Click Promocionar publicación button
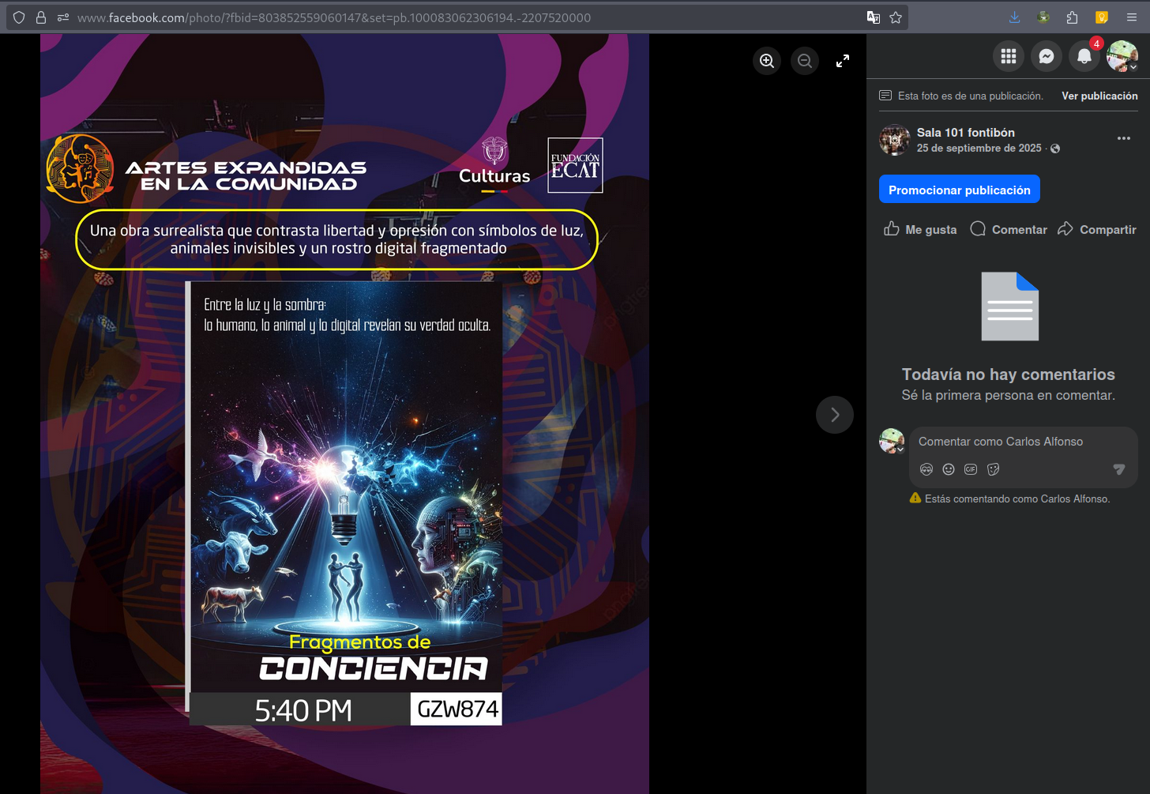This screenshot has width=1150, height=794. (960, 190)
